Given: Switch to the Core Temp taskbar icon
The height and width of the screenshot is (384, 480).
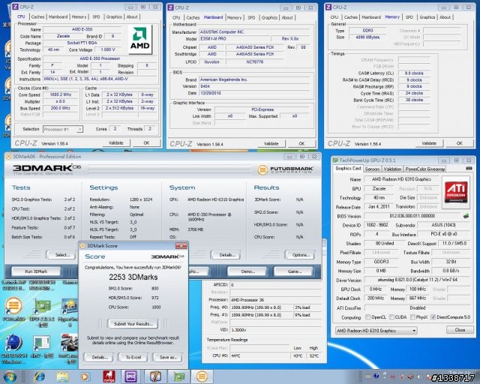Looking at the screenshot, I should coord(155,376).
